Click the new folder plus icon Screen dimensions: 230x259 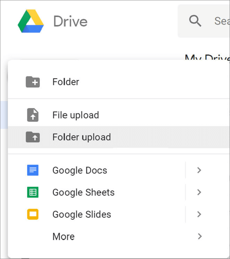pos(33,82)
